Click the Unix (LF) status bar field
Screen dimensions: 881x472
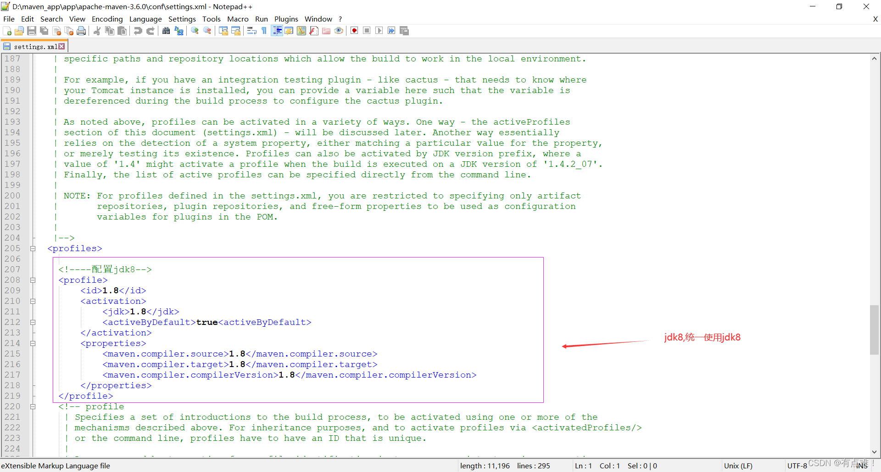738,466
